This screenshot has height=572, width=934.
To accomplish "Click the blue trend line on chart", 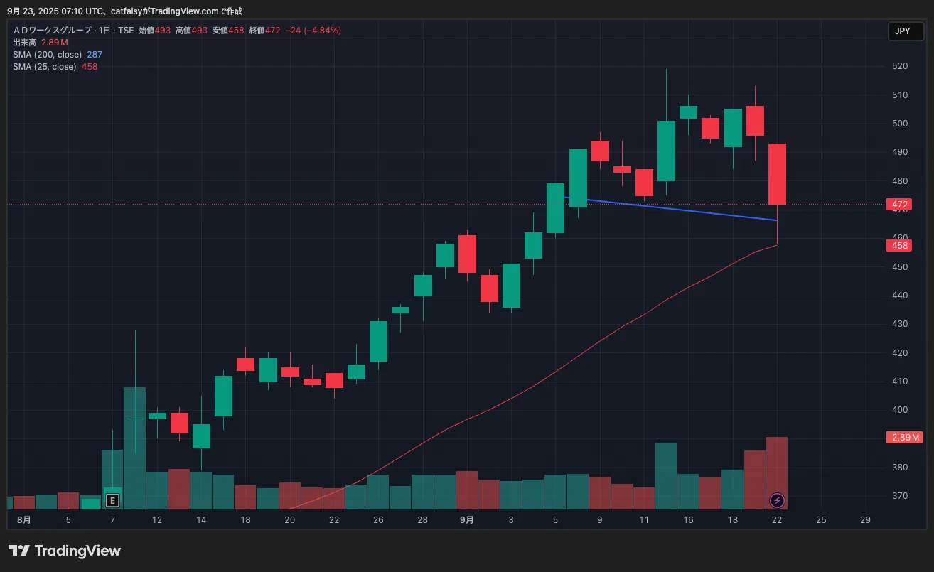I will pyautogui.click(x=675, y=210).
